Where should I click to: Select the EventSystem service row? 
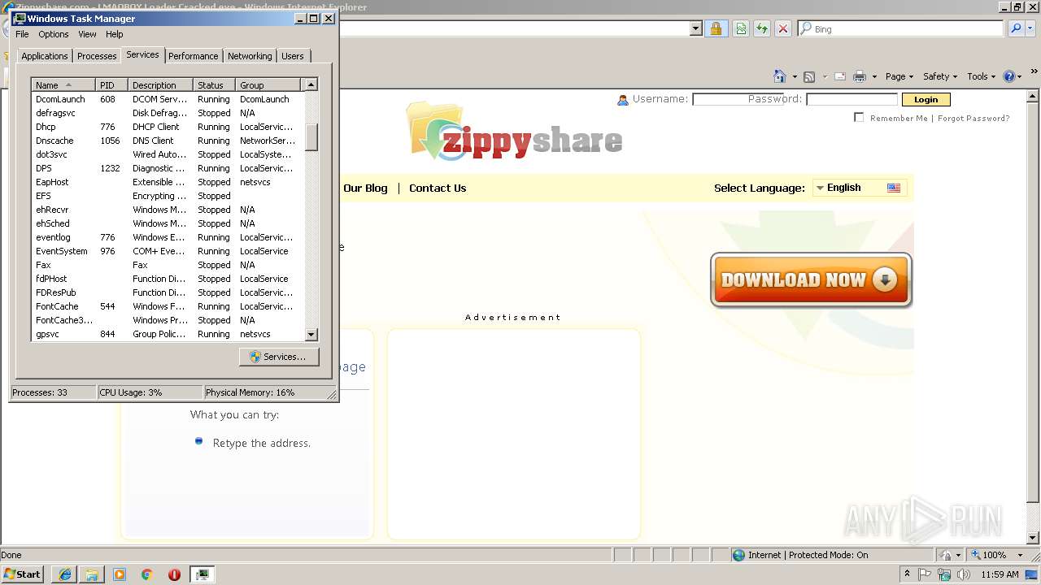click(x=168, y=251)
